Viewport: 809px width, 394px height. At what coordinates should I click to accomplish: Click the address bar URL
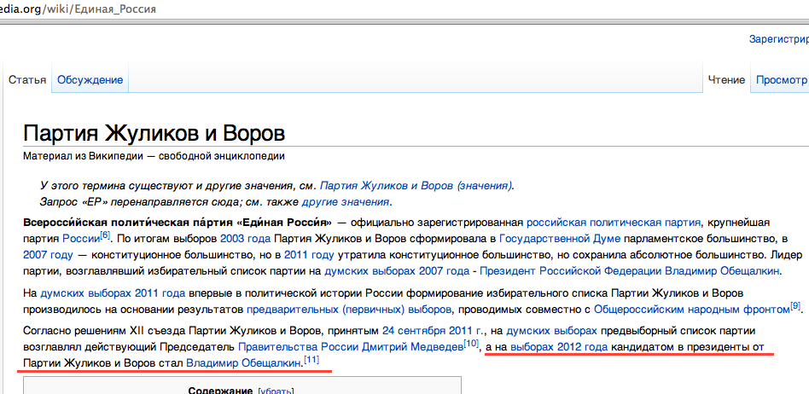coord(78,9)
